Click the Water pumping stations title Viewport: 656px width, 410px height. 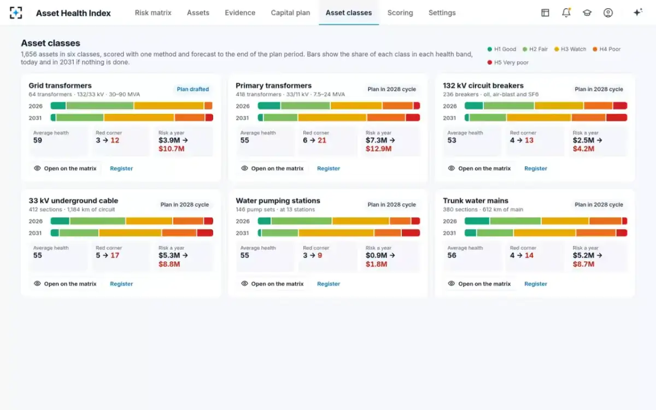click(278, 201)
